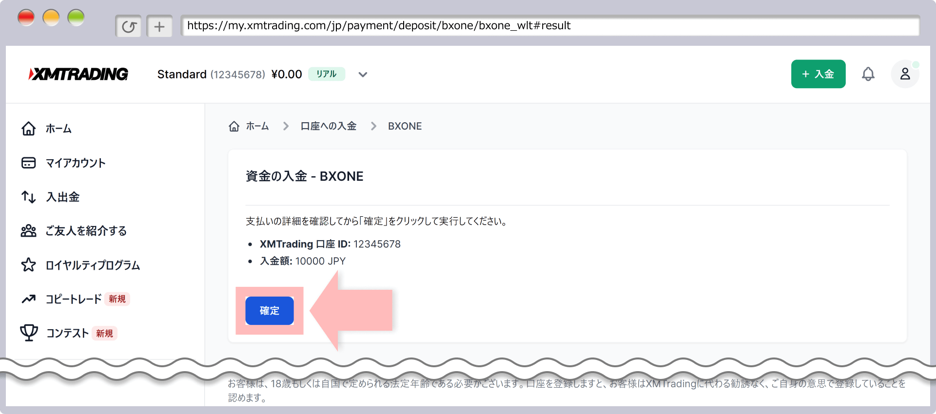Open マイアカウント card icon in sidebar
Viewport: 936px width, 414px height.
[29, 163]
